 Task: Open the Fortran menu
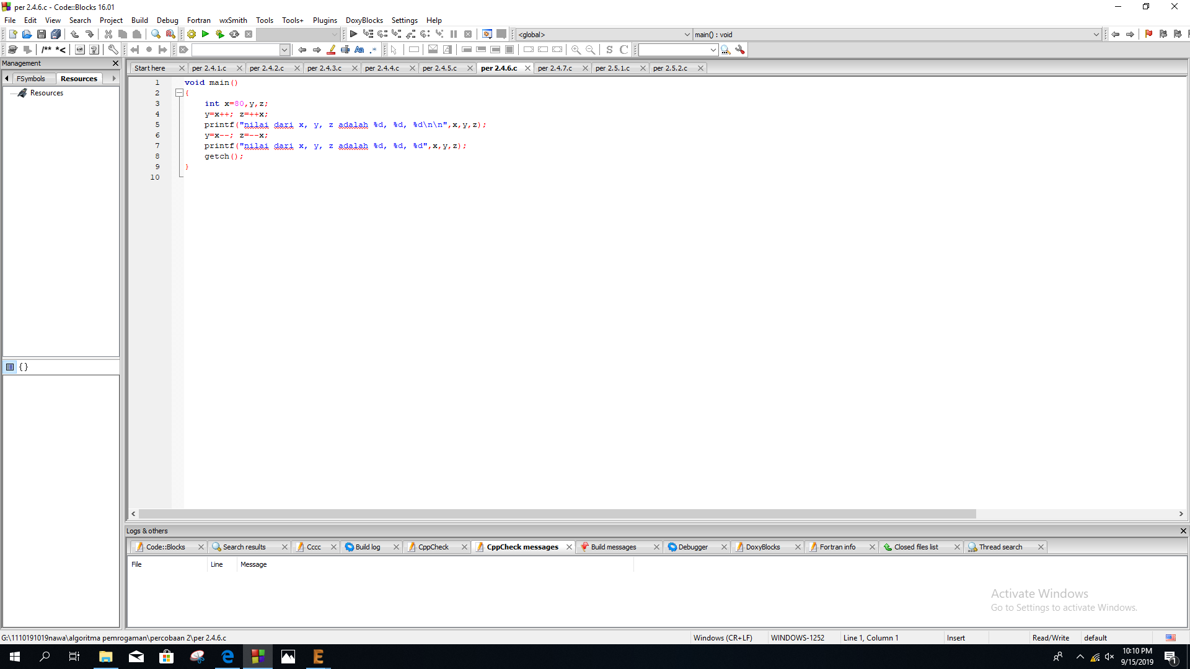click(x=198, y=20)
